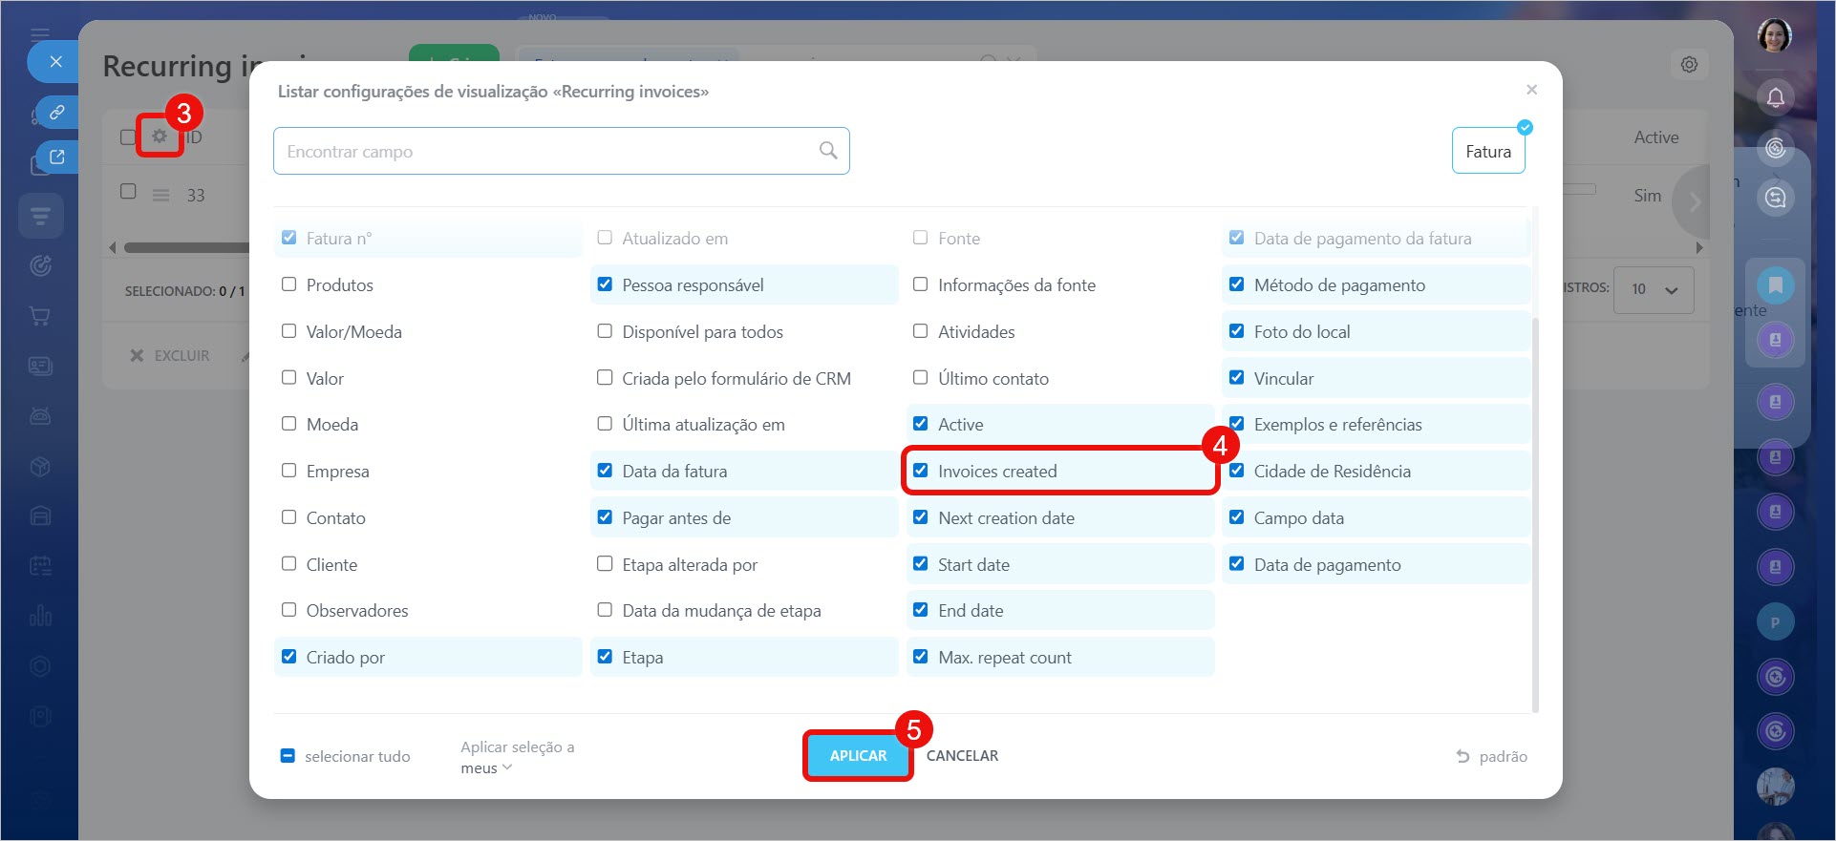Screen dimensions: 1836x841
Task: Click the grid settings gear icon
Action: point(159,137)
